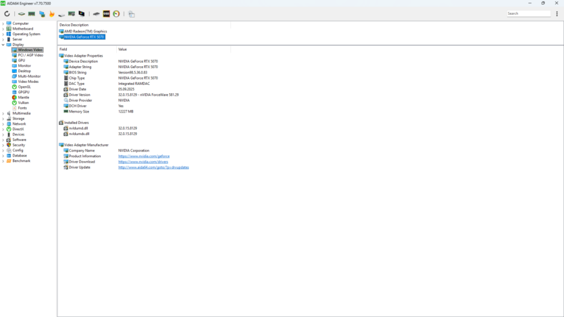Click the Refresh toolbar icon
The image size is (564, 317).
7,13
